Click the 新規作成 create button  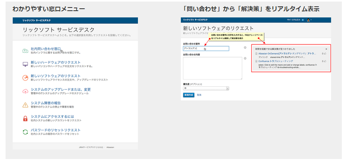click(x=188, y=95)
